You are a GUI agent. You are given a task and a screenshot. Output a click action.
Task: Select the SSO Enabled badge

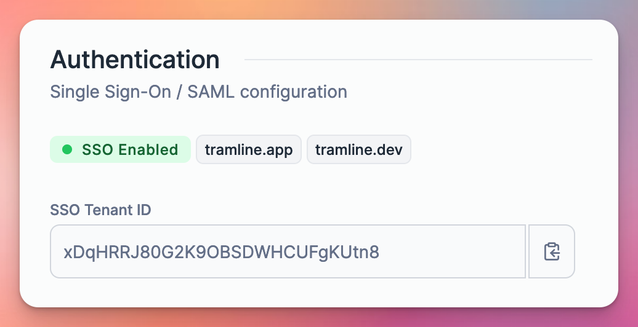tap(121, 149)
